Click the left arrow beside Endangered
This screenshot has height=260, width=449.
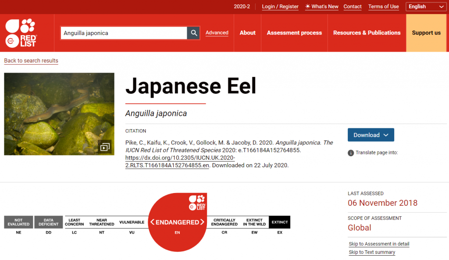[x=152, y=222]
